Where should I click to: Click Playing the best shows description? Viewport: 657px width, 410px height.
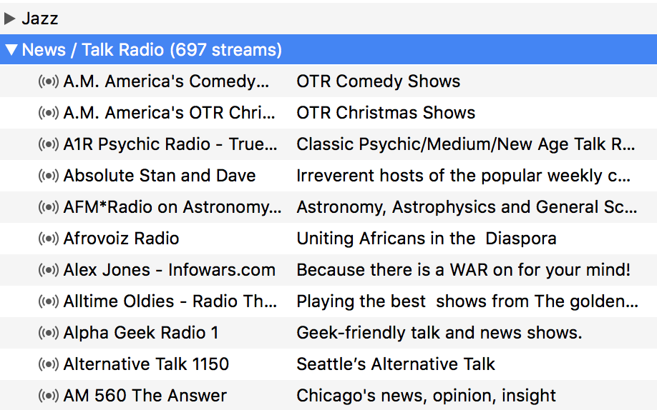click(467, 301)
